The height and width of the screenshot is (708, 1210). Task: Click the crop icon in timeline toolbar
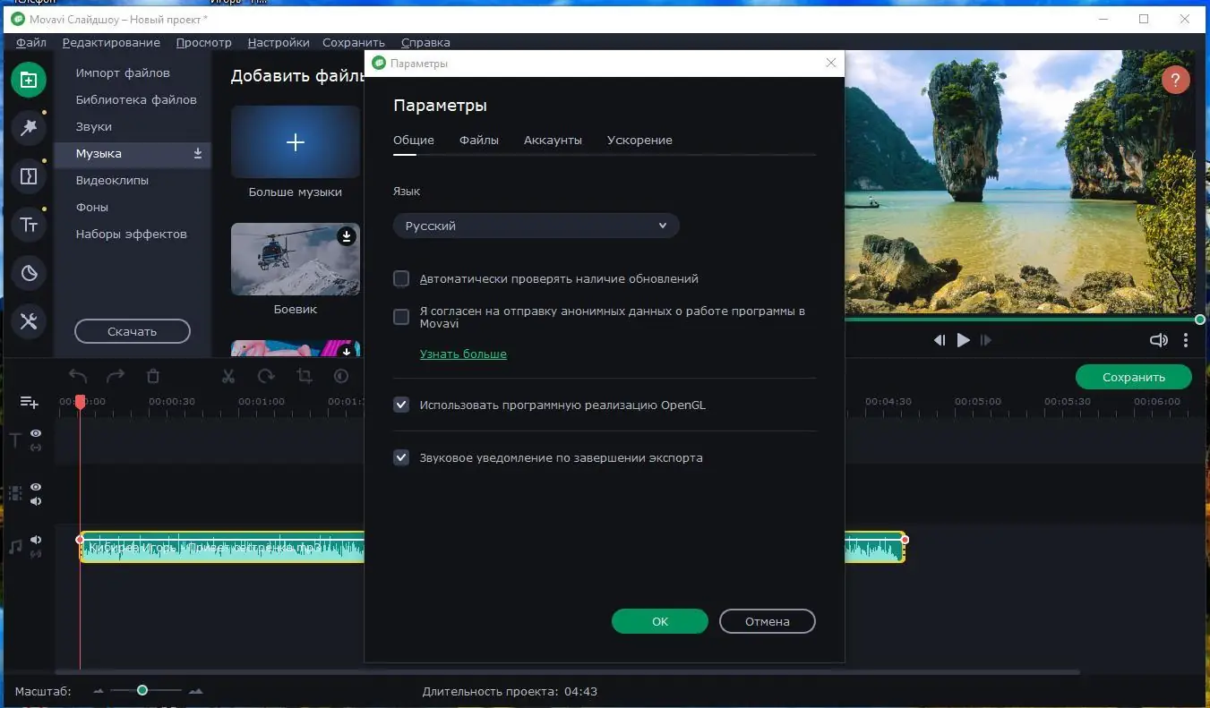click(304, 377)
